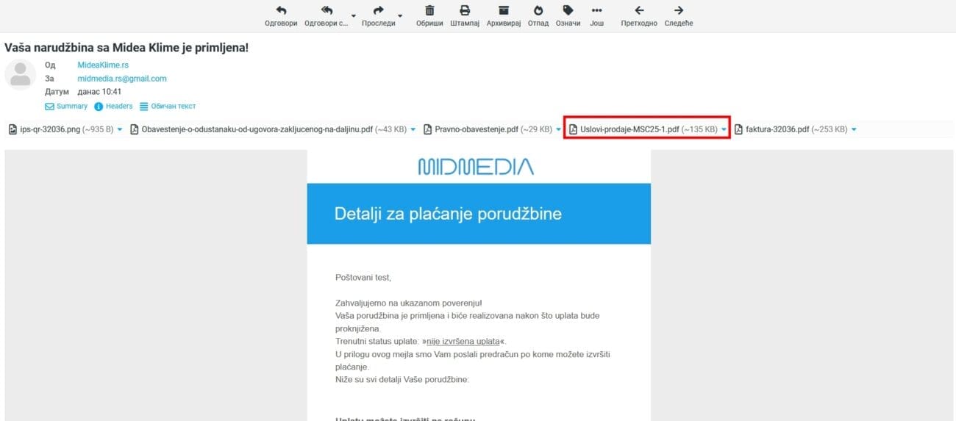
Task: Delete message with Обриши trash icon
Action: pos(429,10)
